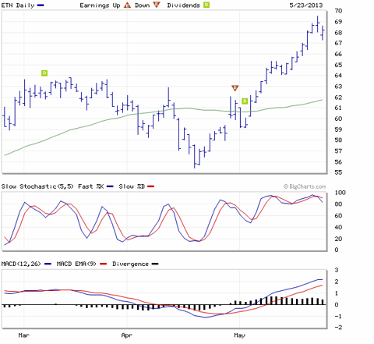Image resolution: width=374 pixels, height=344 pixels.
Task: Click the date "5/23/2013"
Action: pos(306,5)
